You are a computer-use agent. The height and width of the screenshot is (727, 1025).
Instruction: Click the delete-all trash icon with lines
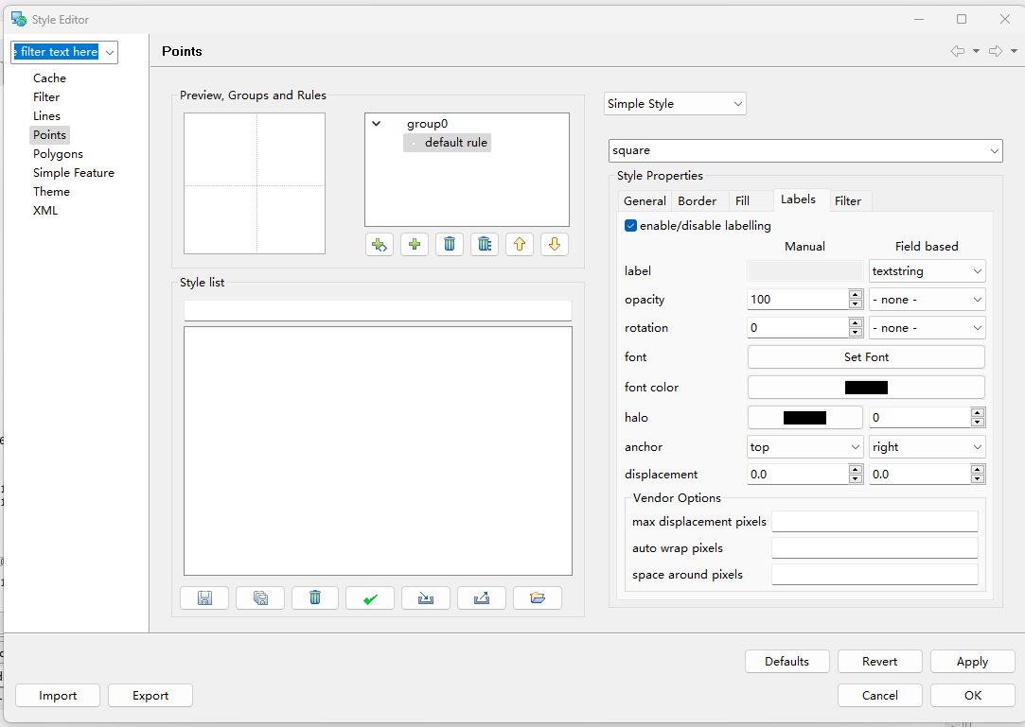485,245
